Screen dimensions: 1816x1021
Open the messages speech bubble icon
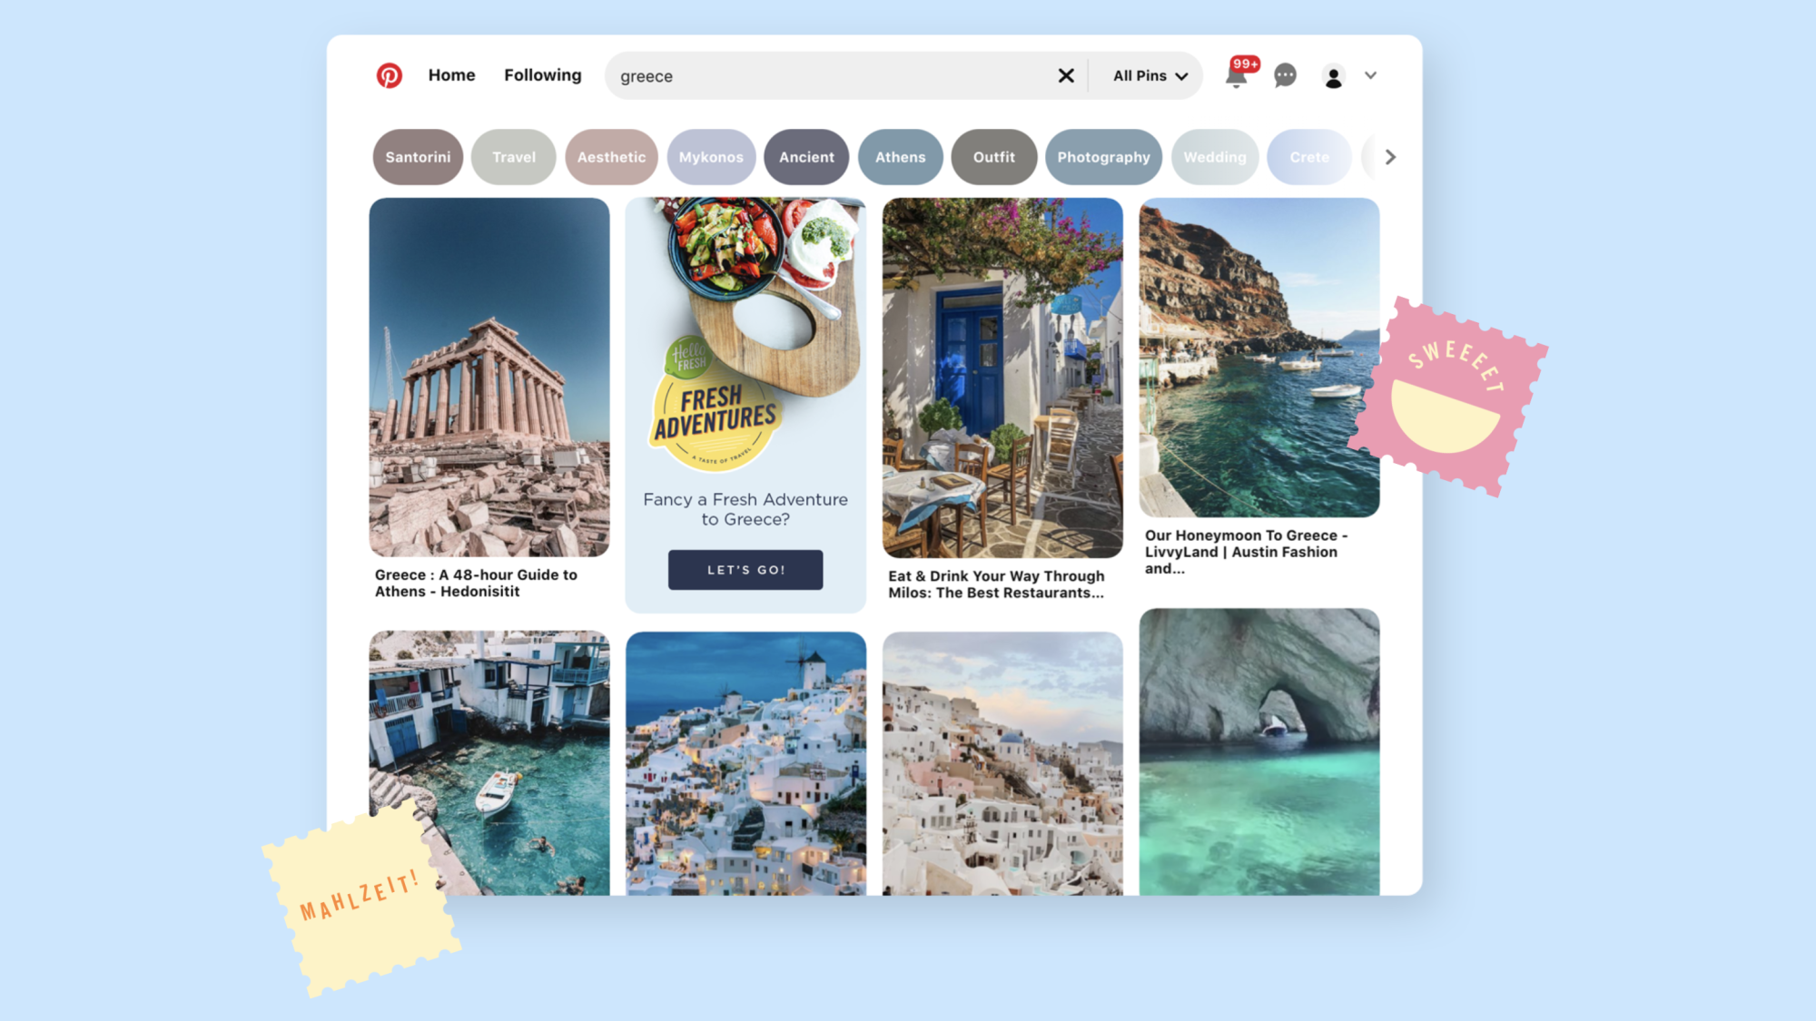[1285, 75]
